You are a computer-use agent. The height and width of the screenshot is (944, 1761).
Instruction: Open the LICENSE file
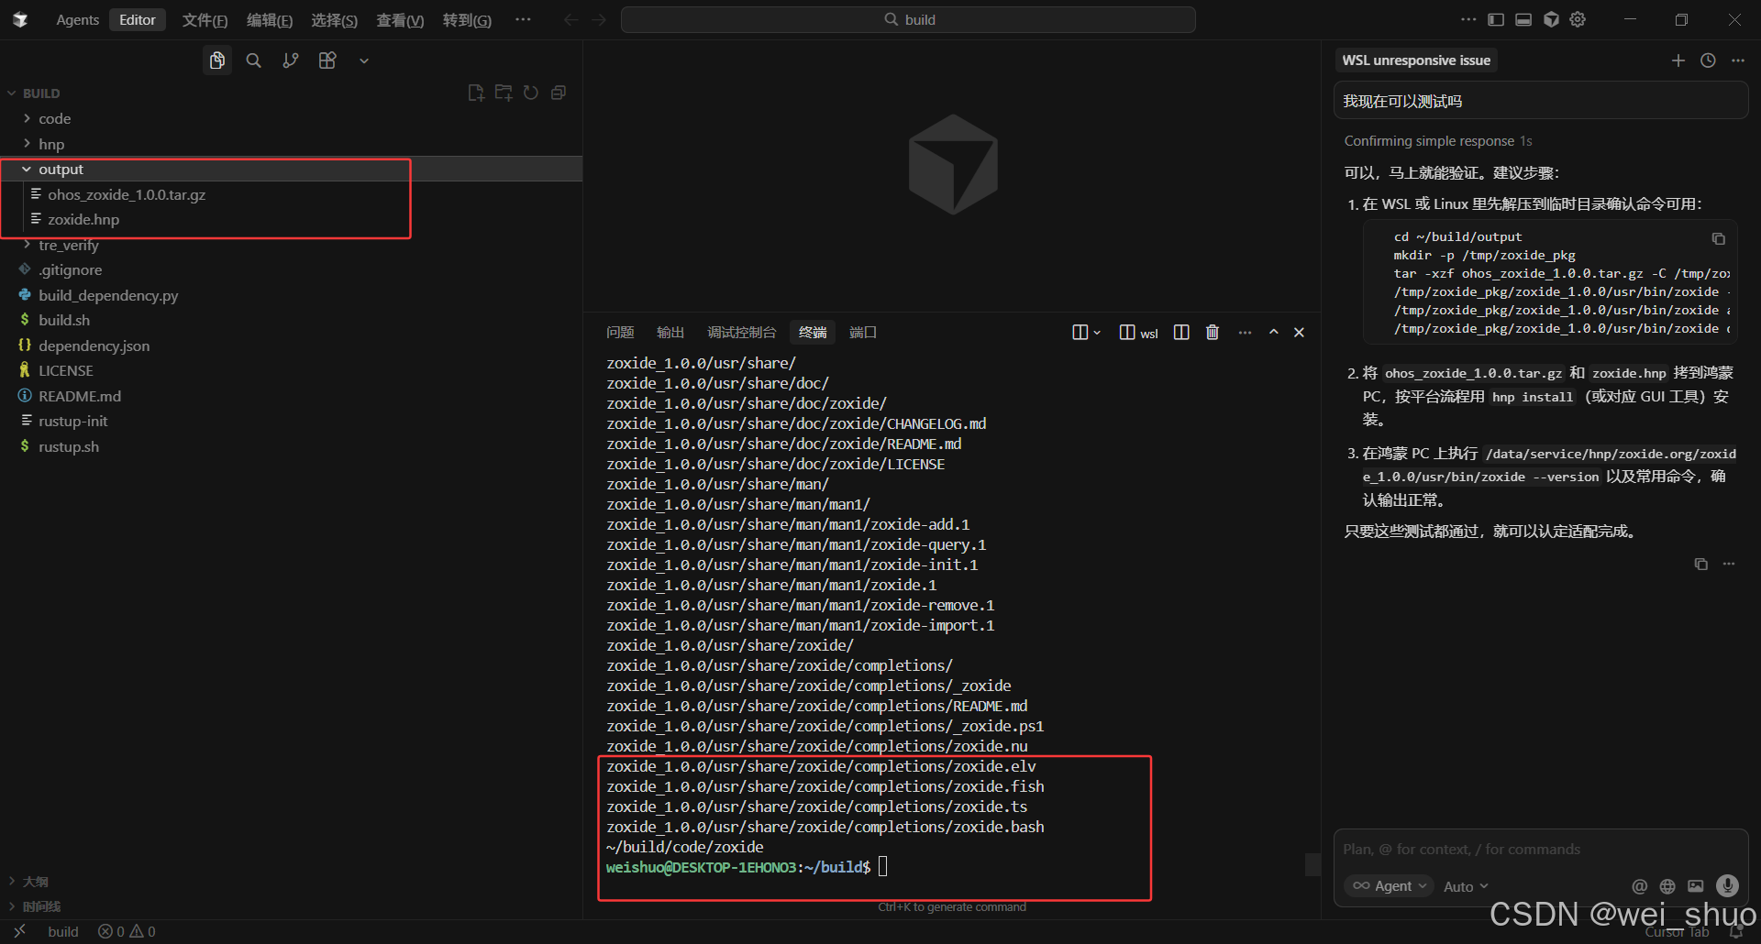(x=65, y=371)
